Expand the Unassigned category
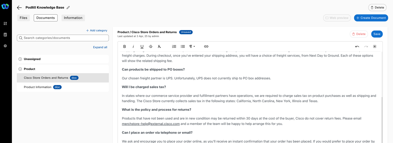This screenshot has width=393, height=143. coord(20,59)
